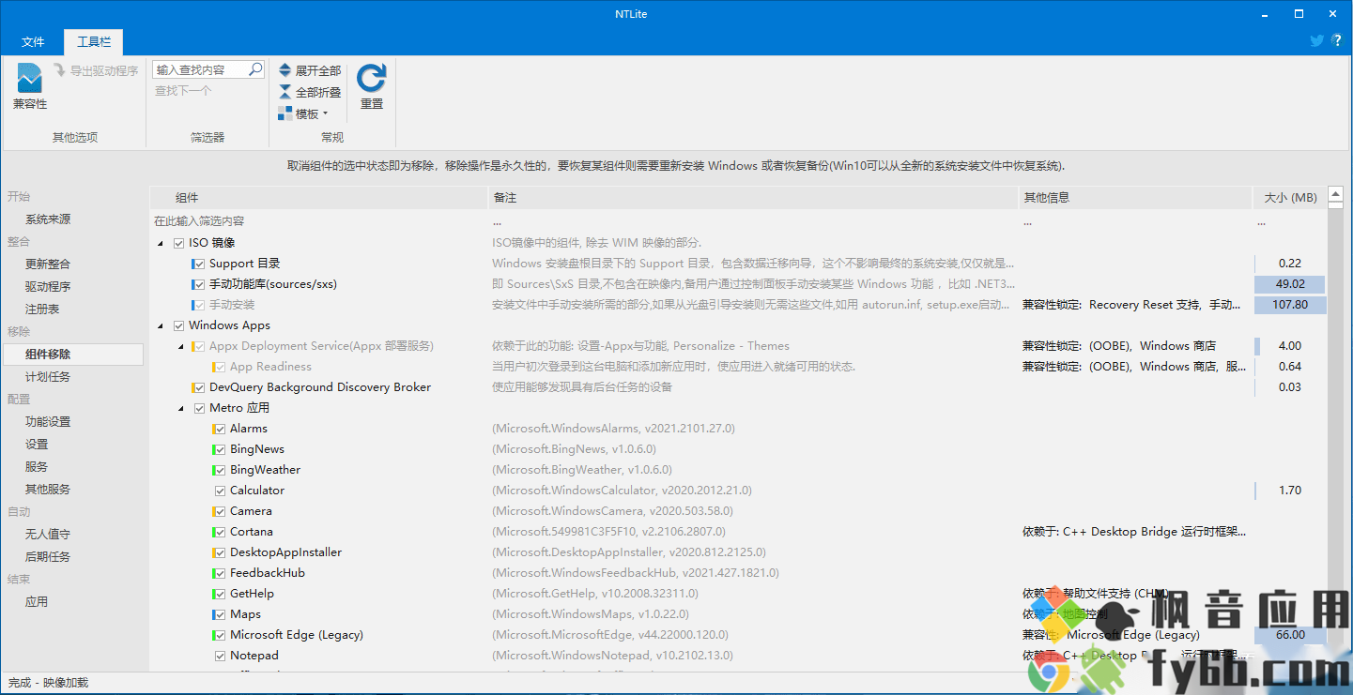Open the Twitter bird icon
This screenshot has width=1353, height=695.
(x=1316, y=41)
